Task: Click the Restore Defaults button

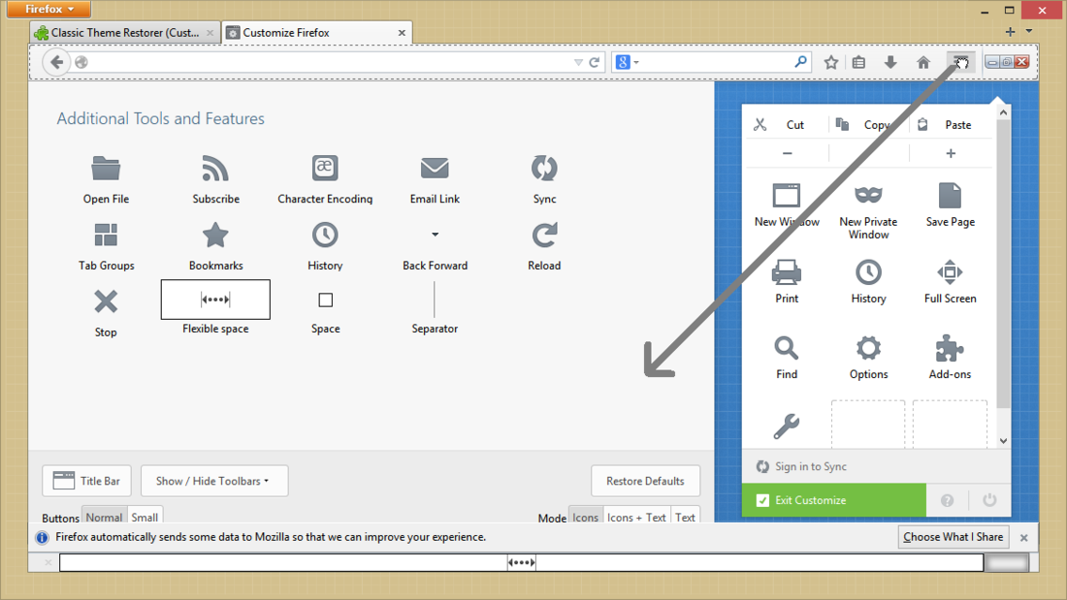Action: (x=645, y=481)
